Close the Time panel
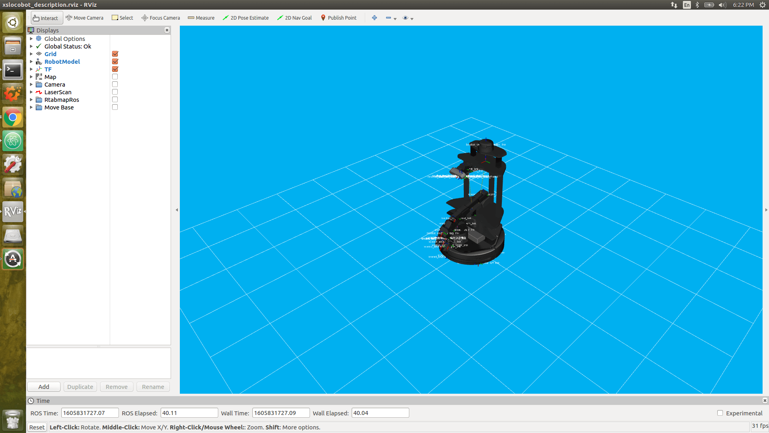Image resolution: width=769 pixels, height=433 pixels. (x=765, y=401)
